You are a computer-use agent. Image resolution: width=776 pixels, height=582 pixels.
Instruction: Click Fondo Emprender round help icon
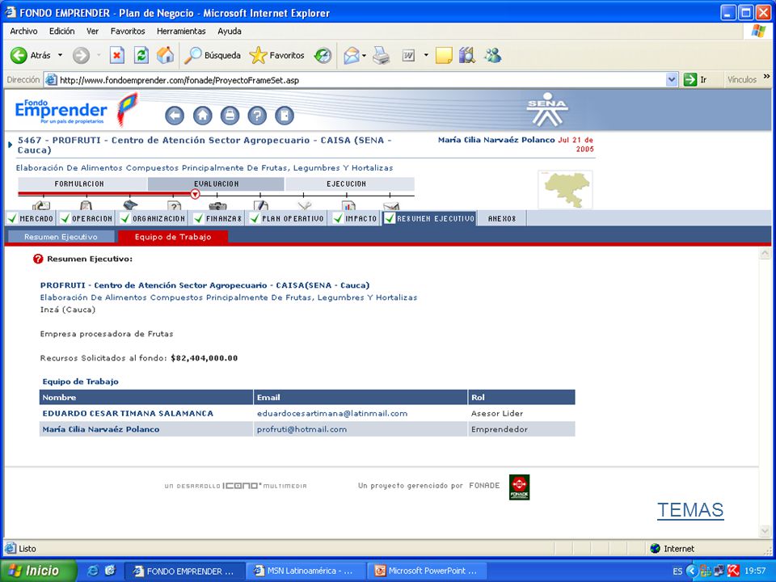(x=257, y=116)
